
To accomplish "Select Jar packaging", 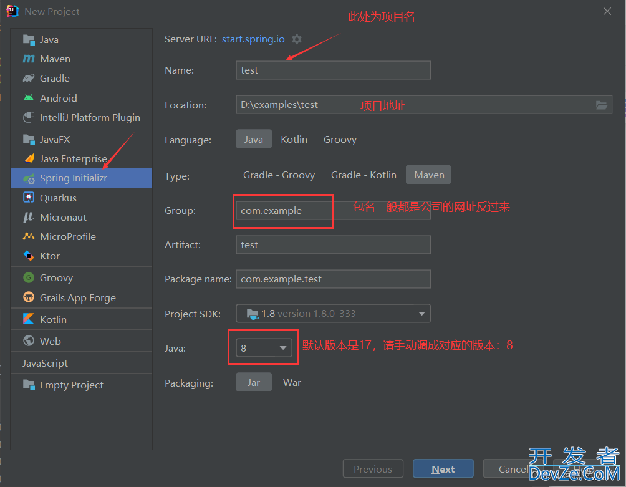I will click(254, 382).
